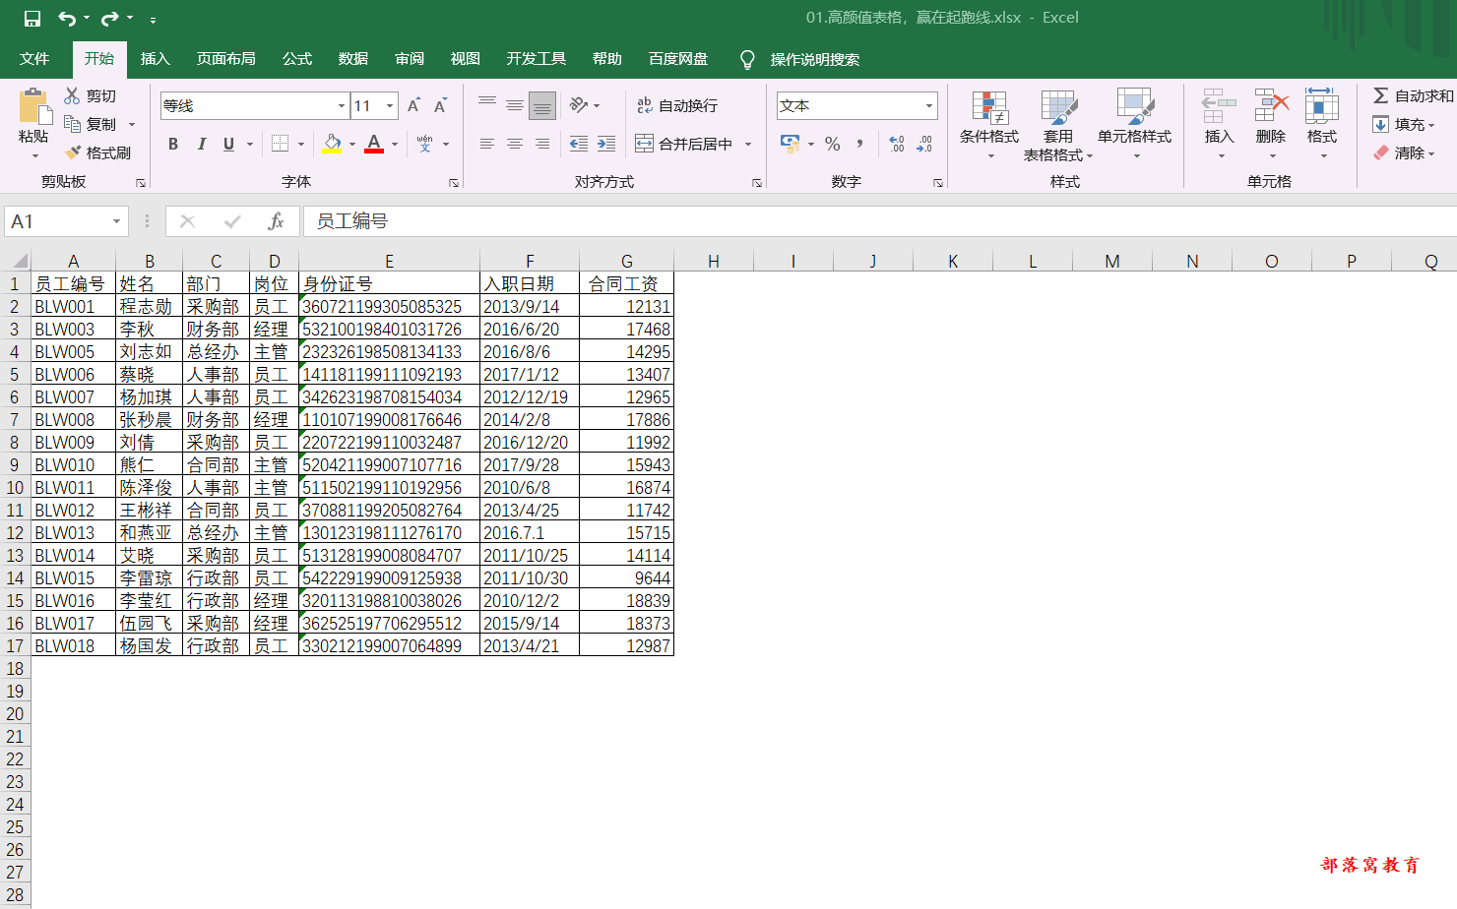Click the formula bar input field
The width and height of the screenshot is (1457, 909).
click(x=880, y=221)
